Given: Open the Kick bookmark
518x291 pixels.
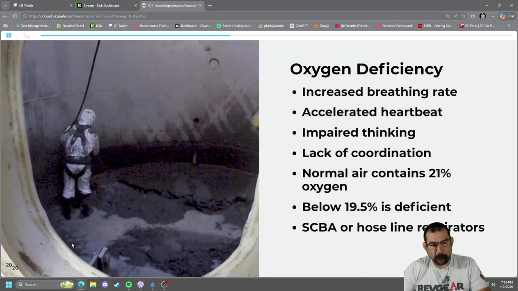Looking at the screenshot, I should [96, 26].
